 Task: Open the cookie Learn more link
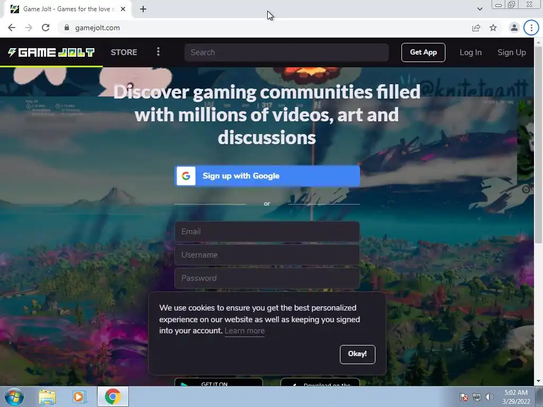pyautogui.click(x=244, y=331)
